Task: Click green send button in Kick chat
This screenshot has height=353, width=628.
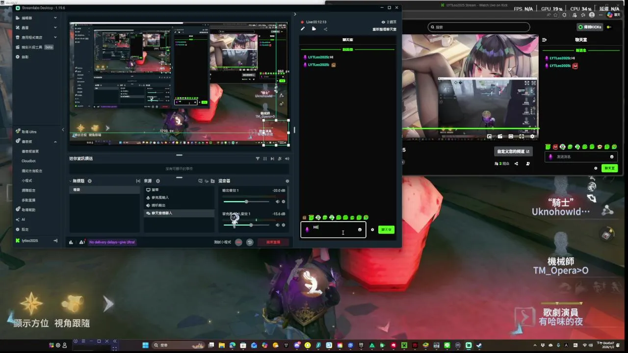Action: [x=609, y=168]
